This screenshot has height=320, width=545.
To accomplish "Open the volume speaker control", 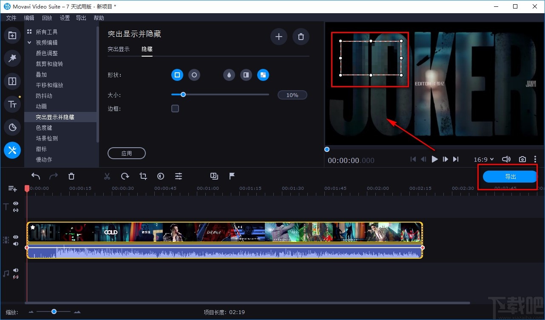I will pos(506,159).
